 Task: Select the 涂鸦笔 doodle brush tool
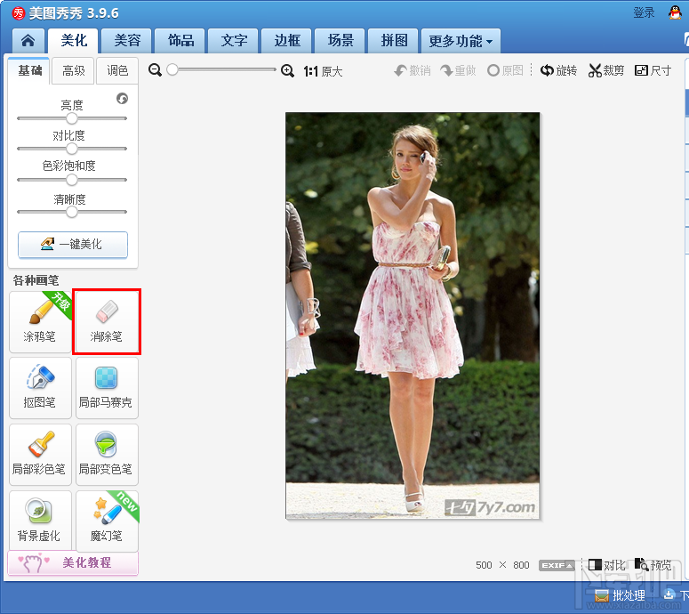[x=40, y=321]
